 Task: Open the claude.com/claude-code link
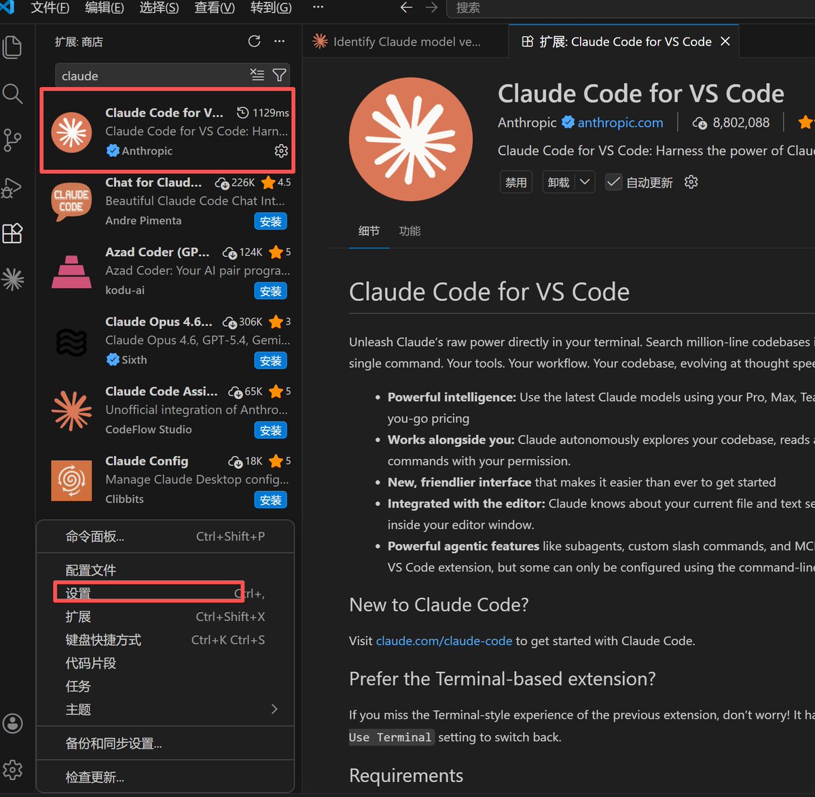[x=444, y=641]
